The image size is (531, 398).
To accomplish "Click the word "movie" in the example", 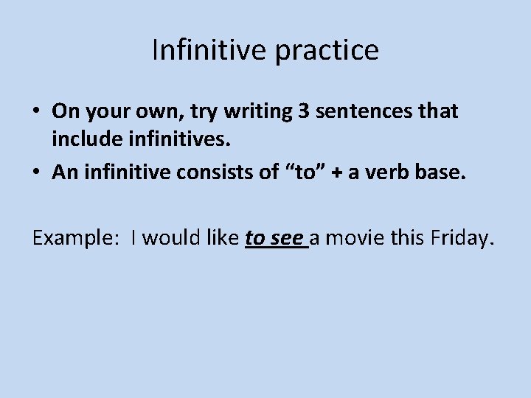I will [353, 238].
